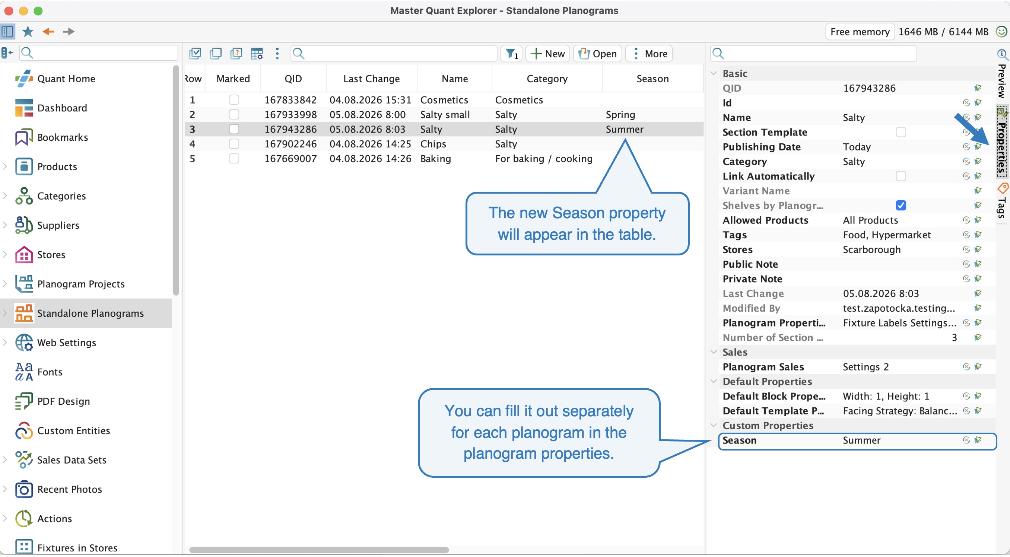Image resolution: width=1010 pixels, height=557 pixels.
Task: Select Stores in the sidebar
Action: pos(51,255)
